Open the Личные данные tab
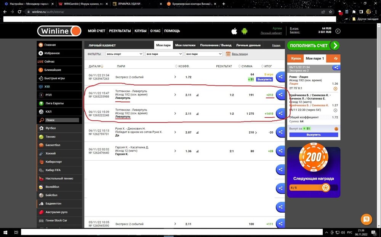The image size is (381, 237). [248, 45]
